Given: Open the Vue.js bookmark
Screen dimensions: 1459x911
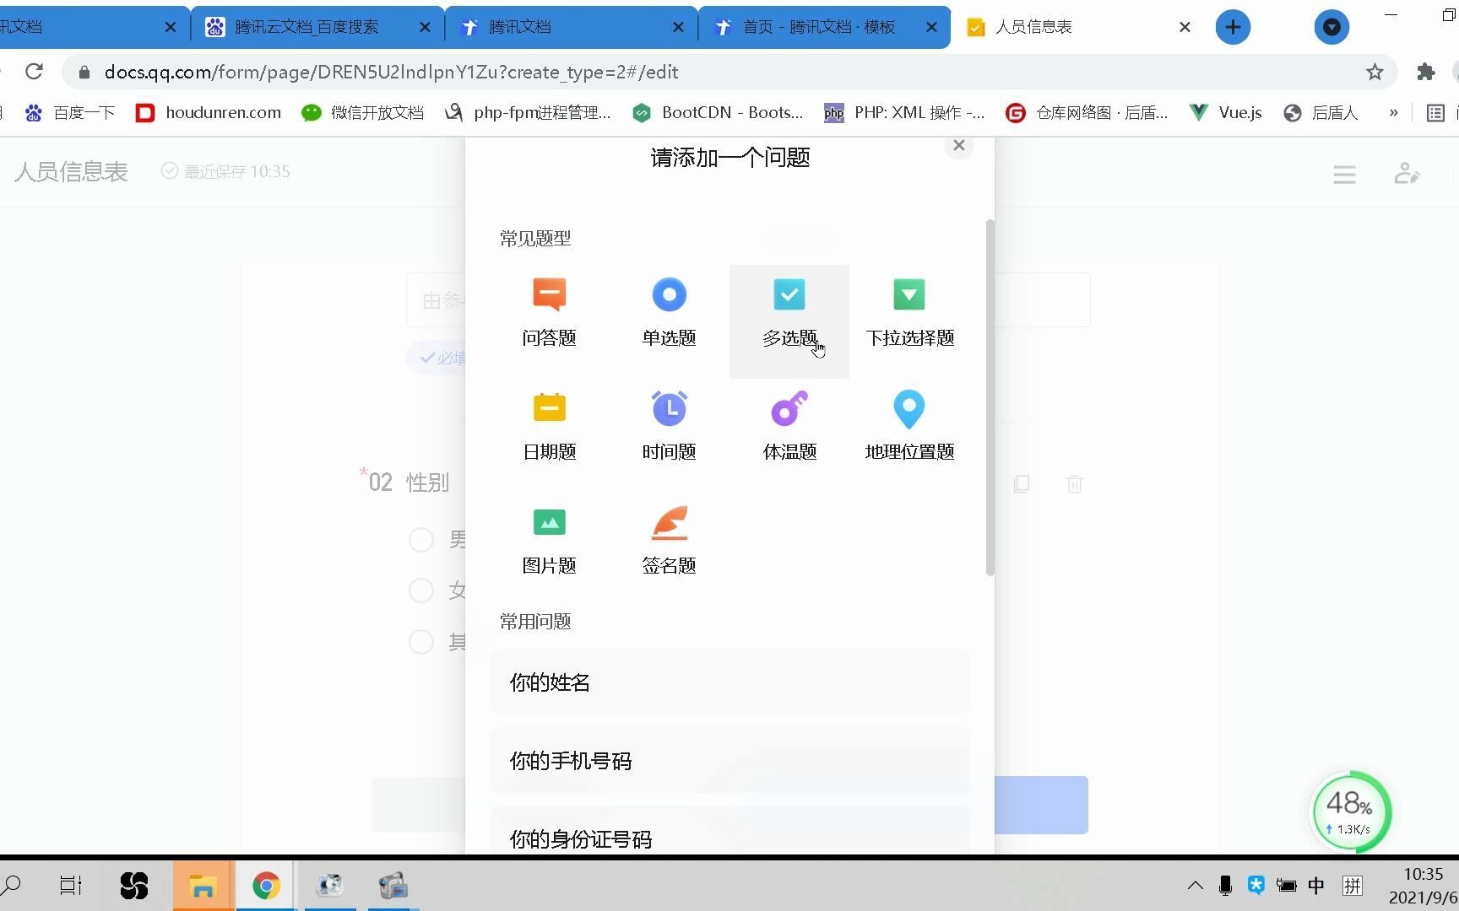Looking at the screenshot, I should pyautogui.click(x=1225, y=112).
